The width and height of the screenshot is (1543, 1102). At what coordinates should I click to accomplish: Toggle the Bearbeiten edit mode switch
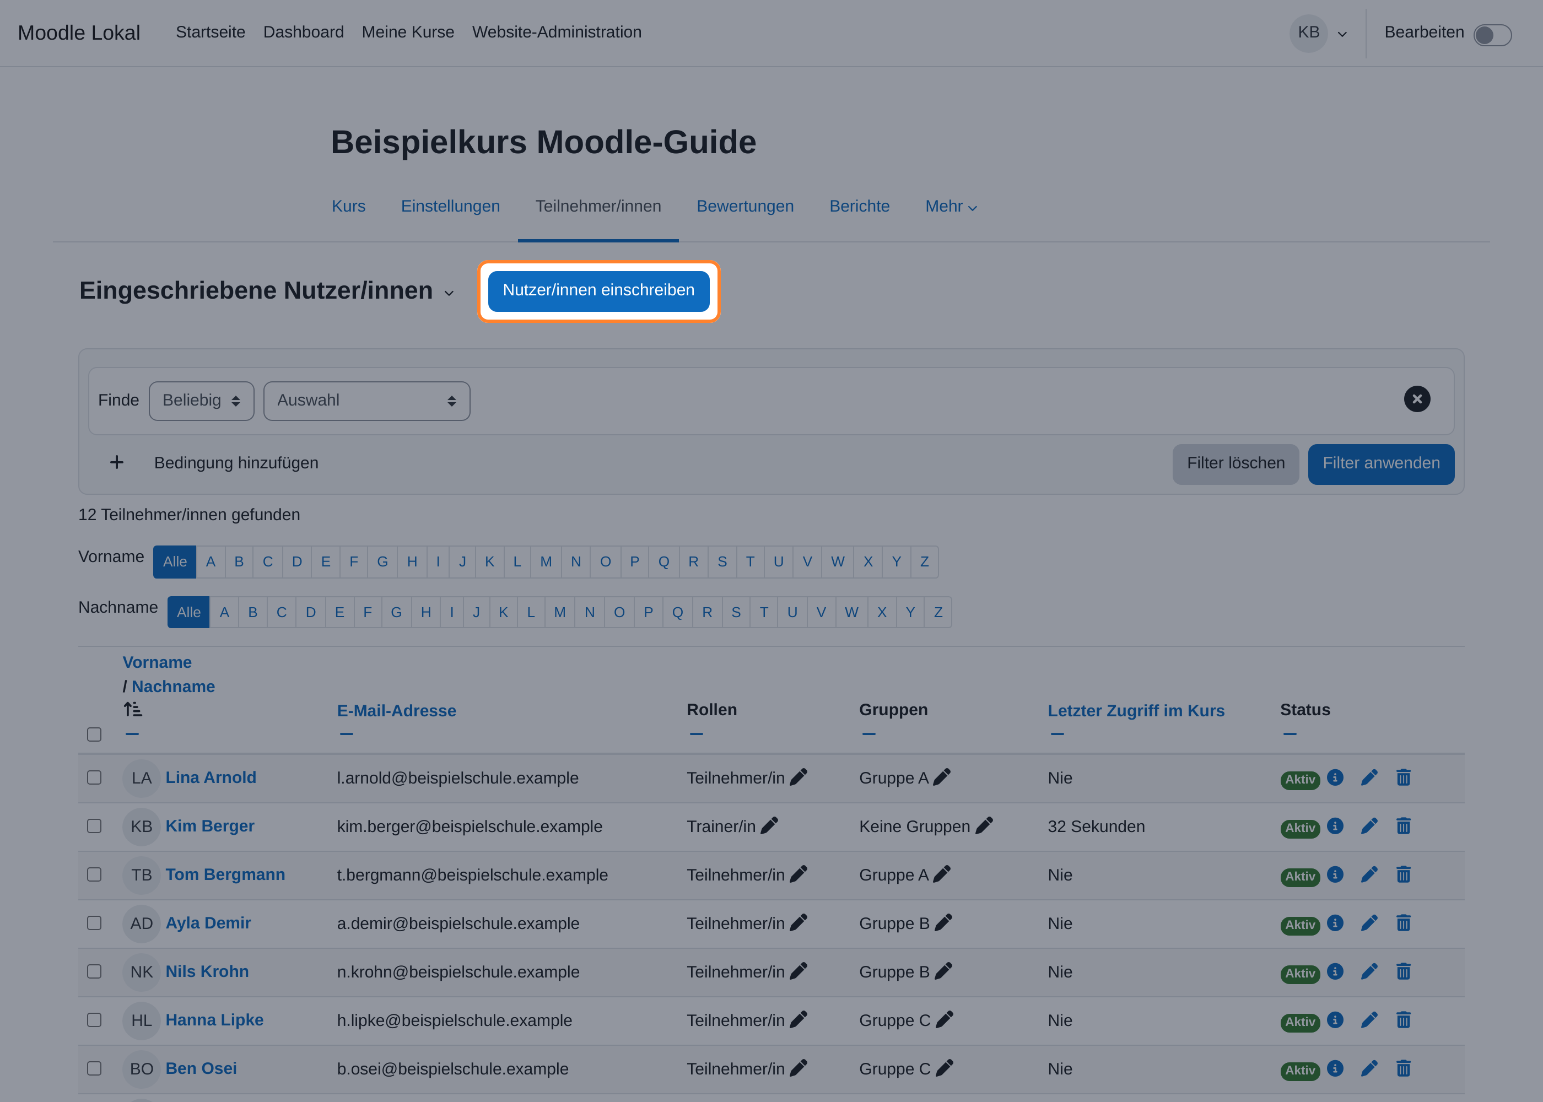pyautogui.click(x=1492, y=35)
